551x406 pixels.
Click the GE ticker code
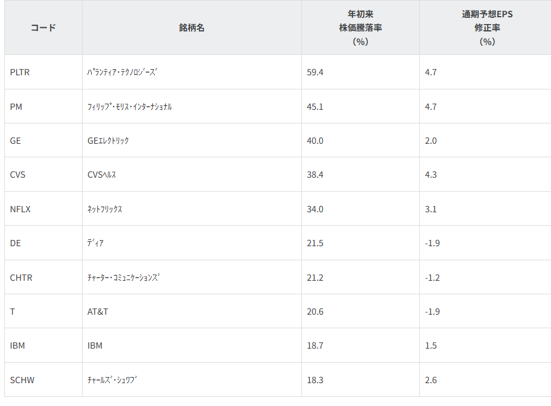point(15,141)
